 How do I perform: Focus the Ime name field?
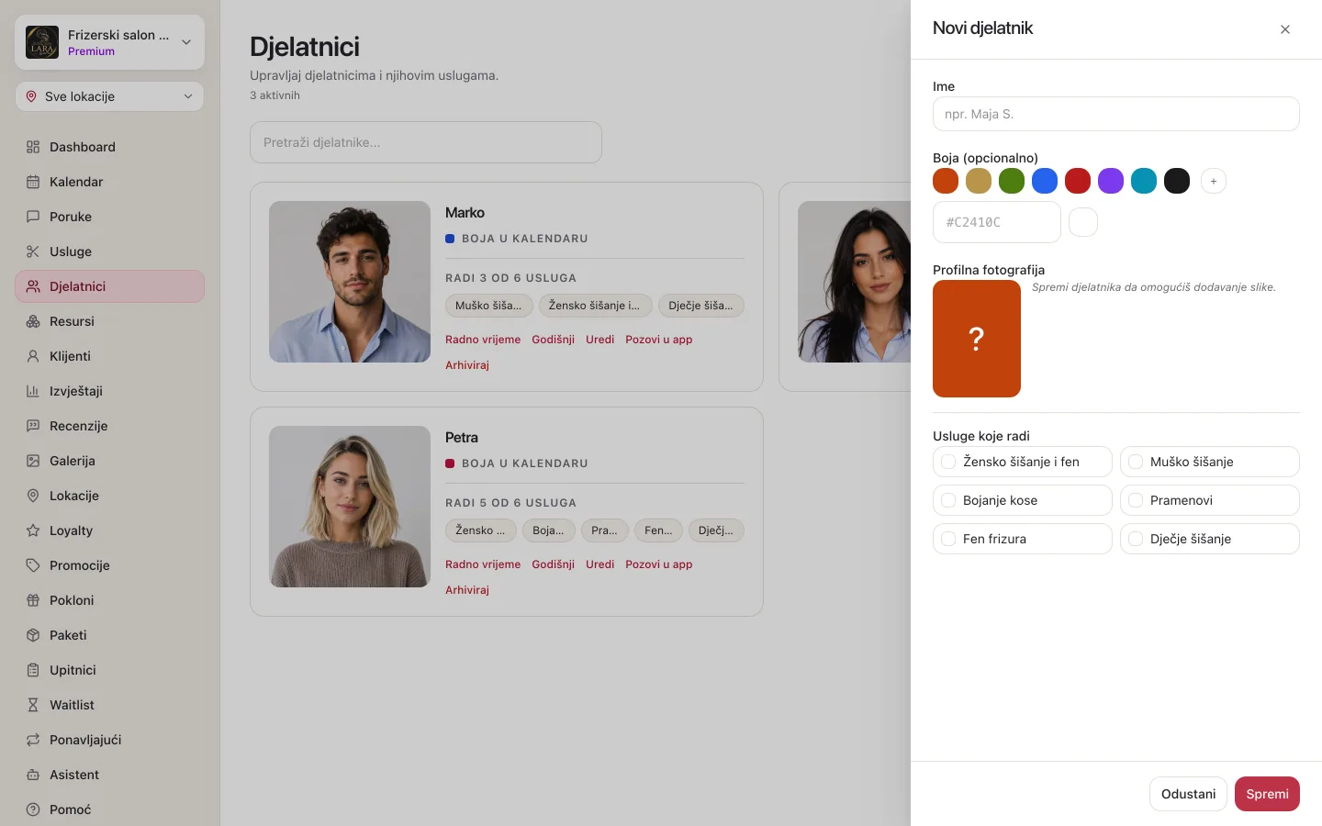point(1116,114)
